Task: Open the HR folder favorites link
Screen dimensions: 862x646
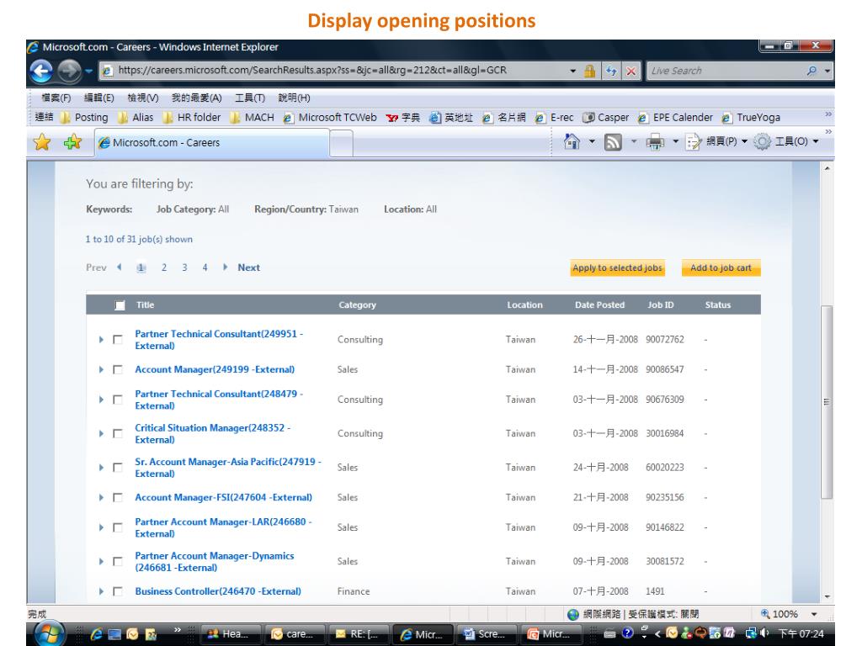Action: coord(192,118)
